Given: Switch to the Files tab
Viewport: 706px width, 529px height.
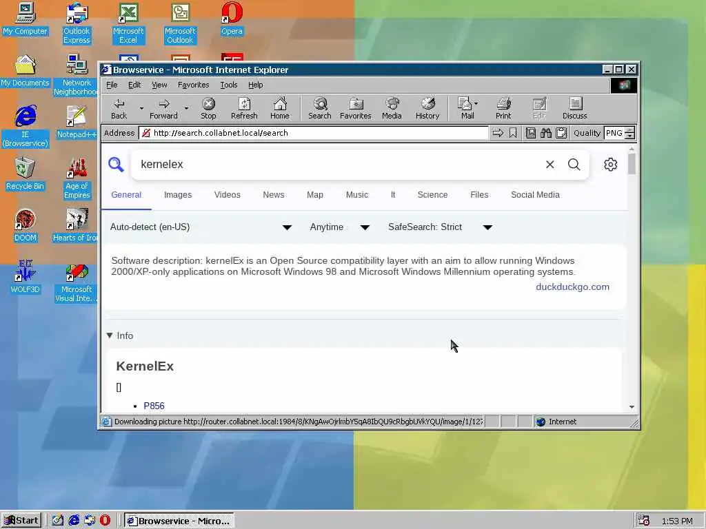Looking at the screenshot, I should click(479, 195).
